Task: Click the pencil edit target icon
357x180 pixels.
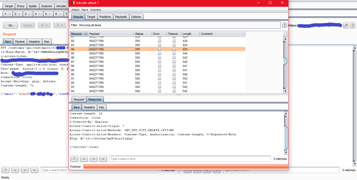Action: click(x=346, y=25)
